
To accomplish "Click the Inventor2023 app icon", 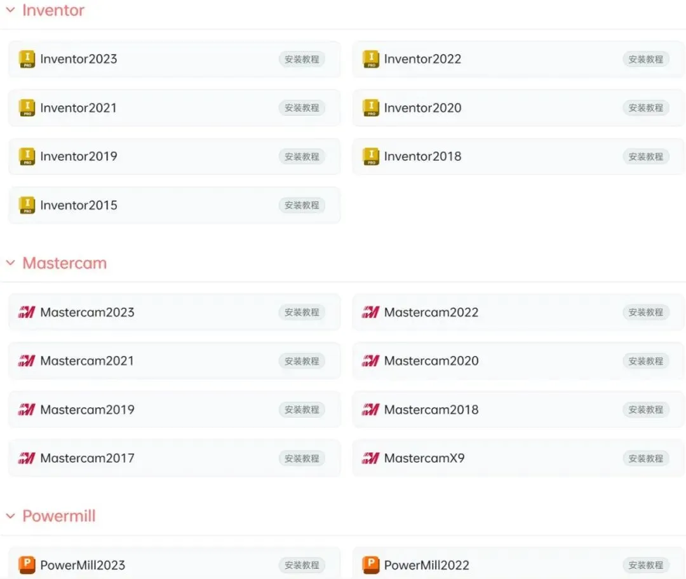I will point(27,59).
